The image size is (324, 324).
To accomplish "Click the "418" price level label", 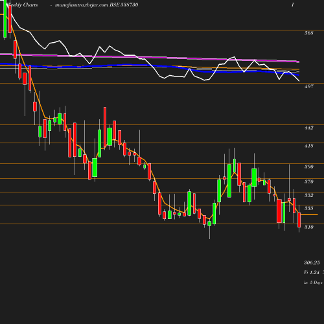I will point(308,146).
